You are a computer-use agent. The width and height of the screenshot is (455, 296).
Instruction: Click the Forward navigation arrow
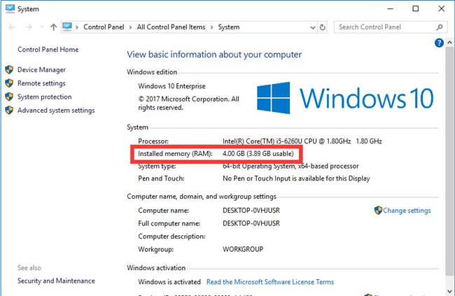click(29, 27)
